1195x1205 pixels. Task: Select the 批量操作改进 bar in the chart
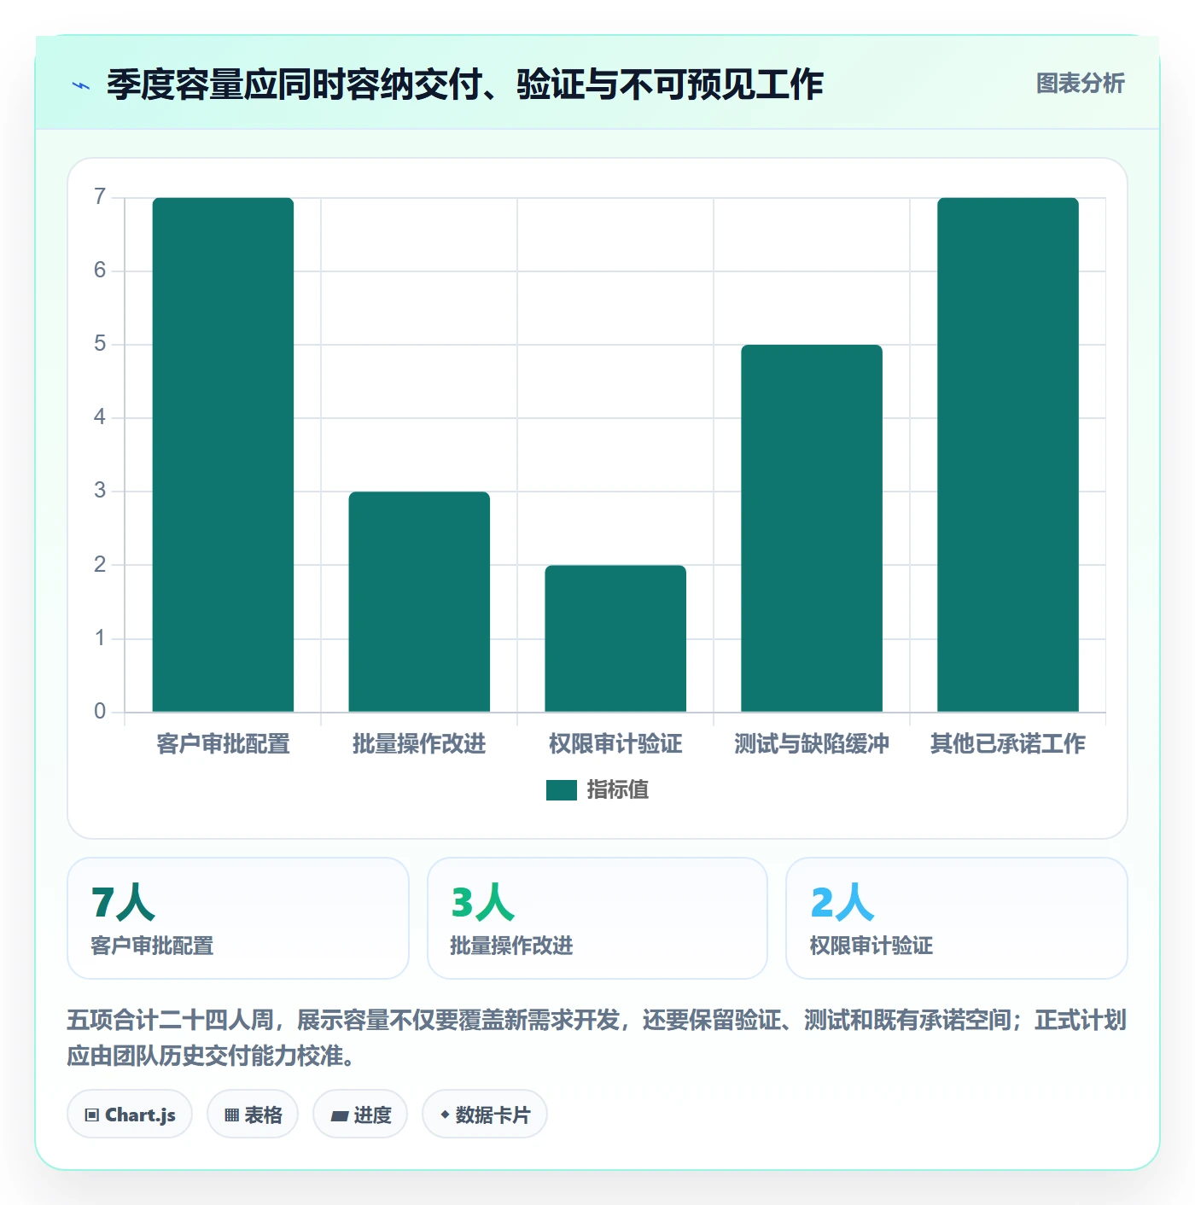pos(419,602)
